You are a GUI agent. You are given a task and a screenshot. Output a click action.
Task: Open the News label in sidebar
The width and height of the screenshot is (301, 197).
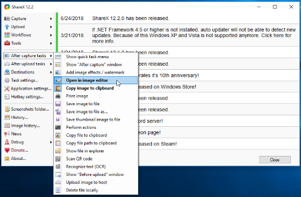17,134
